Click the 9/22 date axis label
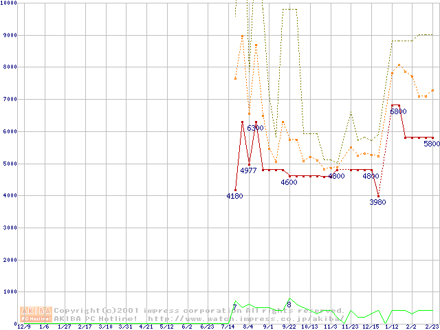 (x=289, y=327)
